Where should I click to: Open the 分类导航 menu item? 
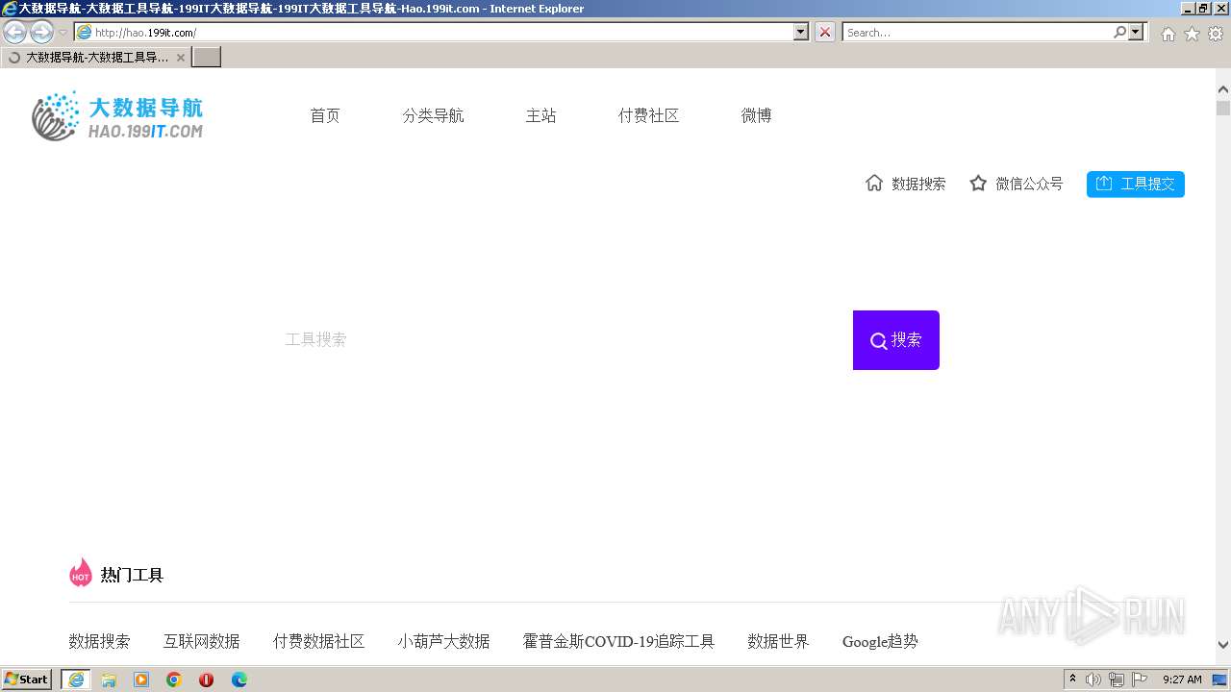coord(433,115)
